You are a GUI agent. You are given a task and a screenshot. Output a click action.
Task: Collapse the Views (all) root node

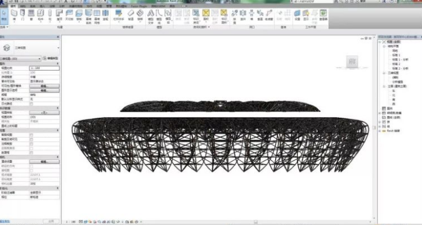(380, 42)
